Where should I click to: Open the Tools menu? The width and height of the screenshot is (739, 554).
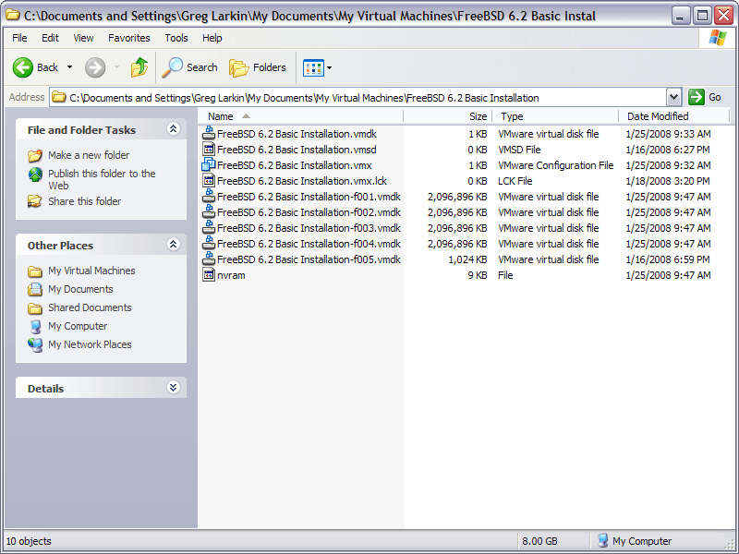(x=176, y=38)
